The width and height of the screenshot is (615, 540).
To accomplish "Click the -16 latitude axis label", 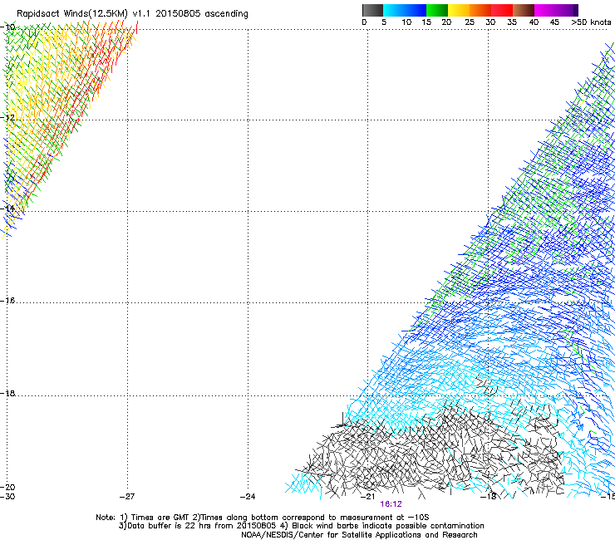I will pyautogui.click(x=7, y=301).
